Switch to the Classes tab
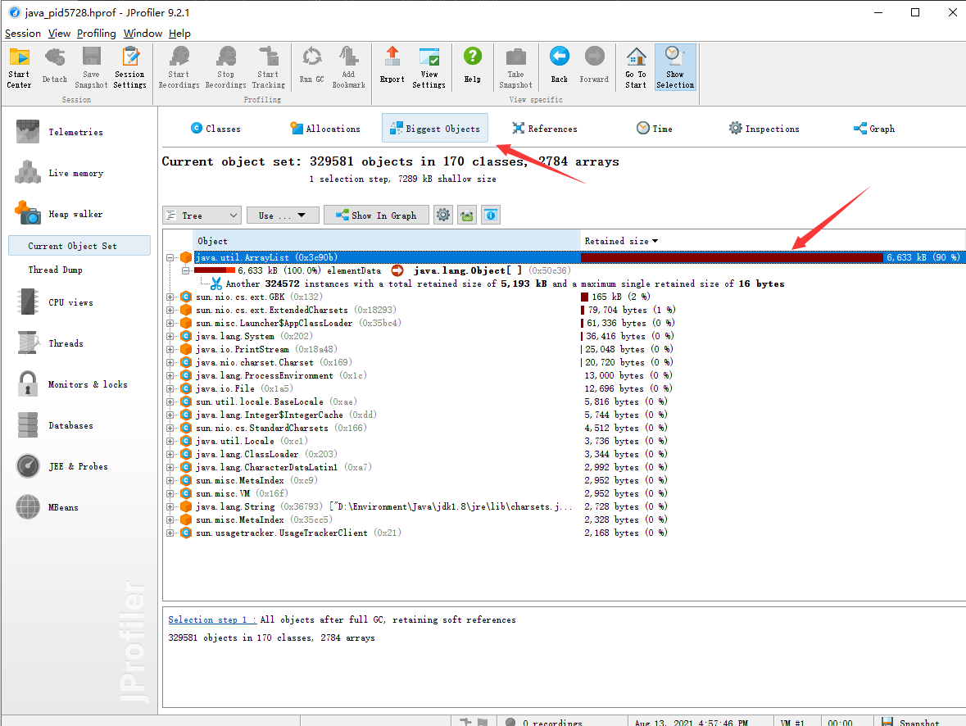The image size is (966, 726). click(x=215, y=128)
